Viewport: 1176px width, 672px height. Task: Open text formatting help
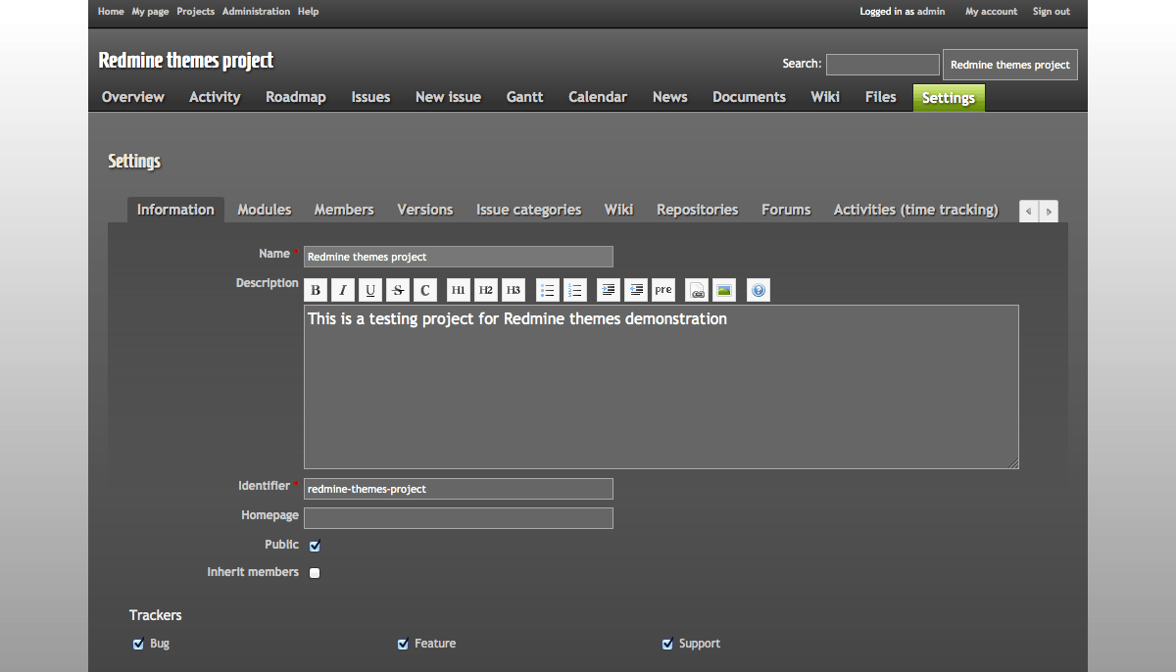[759, 290]
